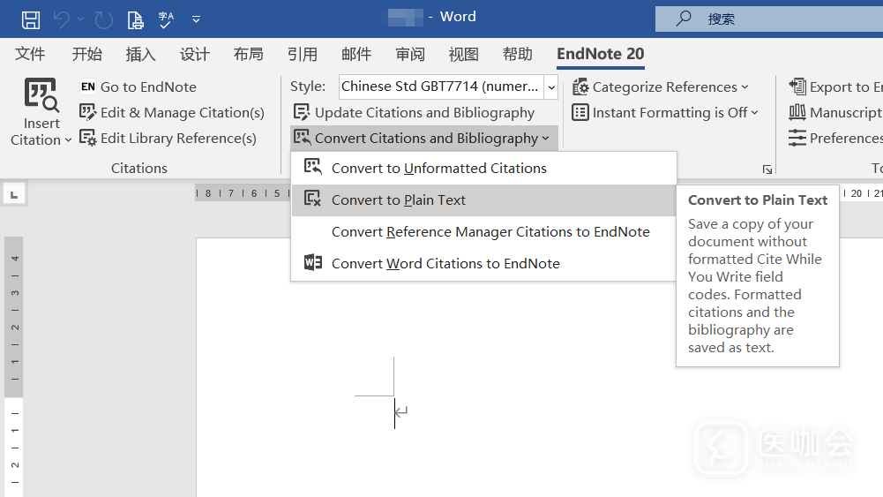Screen dimensions: 883x497
Task: Click Update Citations and Bibliography
Action: tap(414, 112)
